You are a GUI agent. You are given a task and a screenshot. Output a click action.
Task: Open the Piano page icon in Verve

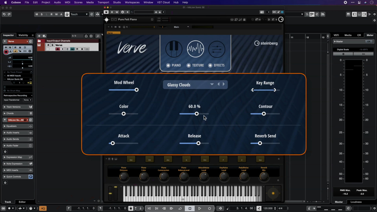[173, 49]
